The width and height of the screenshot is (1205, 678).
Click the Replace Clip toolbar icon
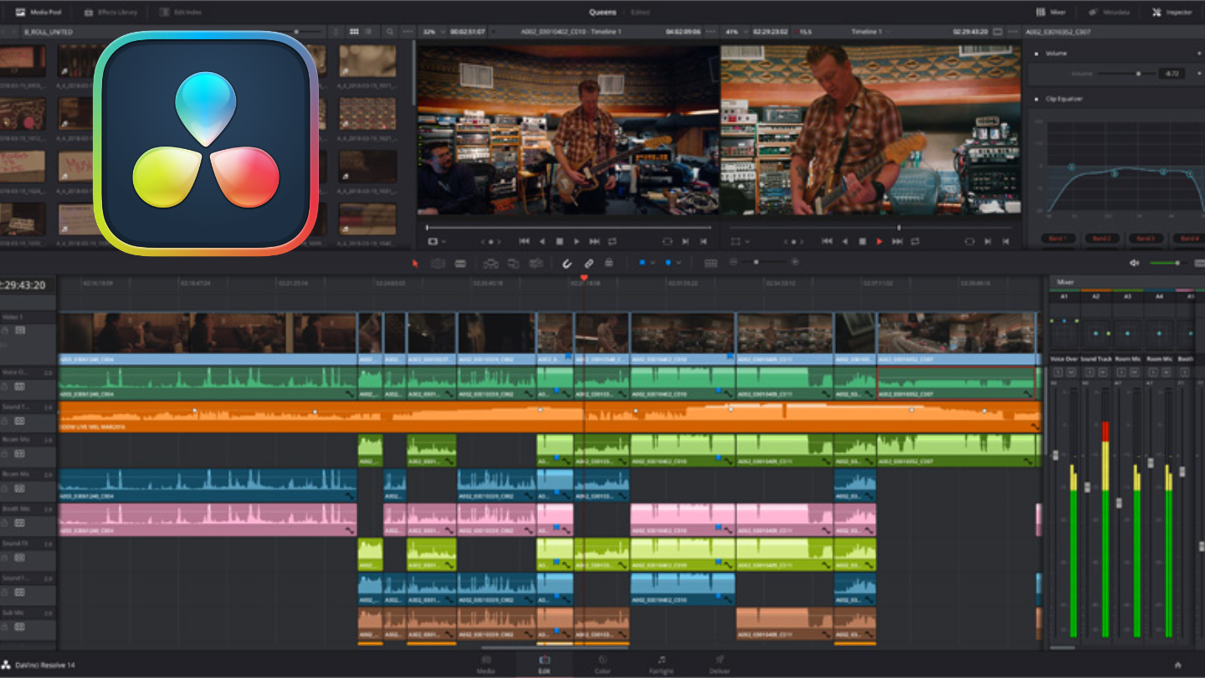point(536,263)
